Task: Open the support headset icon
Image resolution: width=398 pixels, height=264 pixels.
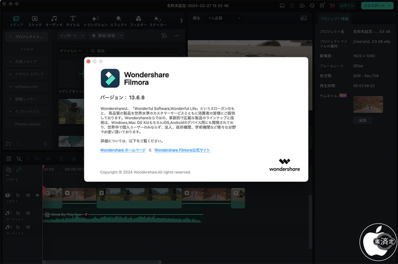Action: pos(312,6)
